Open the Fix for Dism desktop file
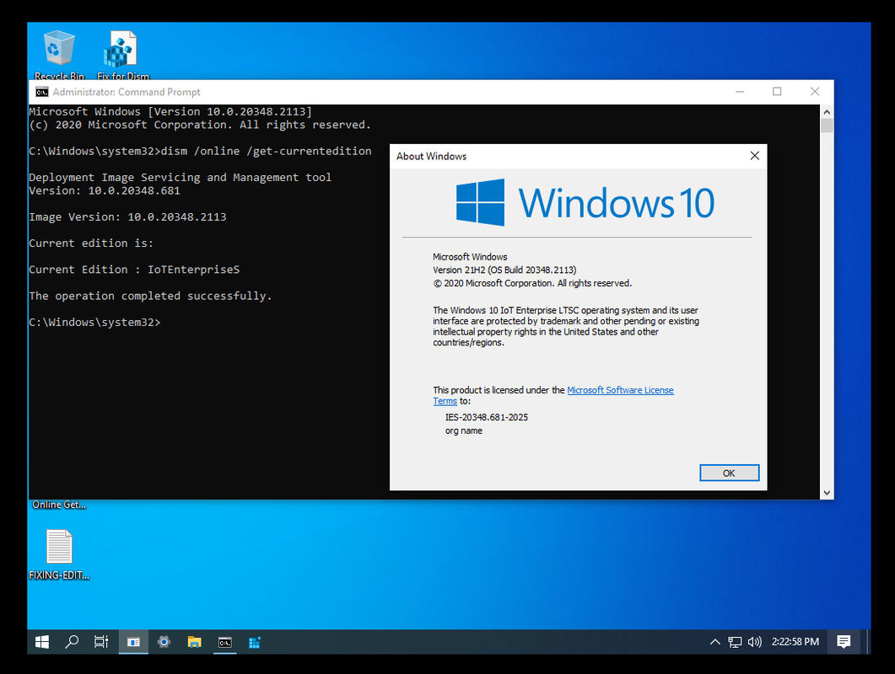895x674 pixels. pos(122,54)
